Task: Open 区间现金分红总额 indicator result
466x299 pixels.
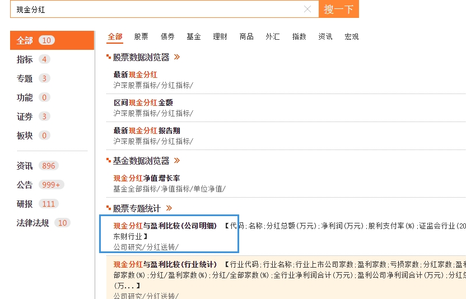Action: 143,102
